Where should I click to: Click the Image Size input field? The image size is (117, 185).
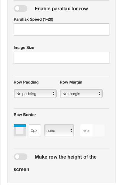62,58
